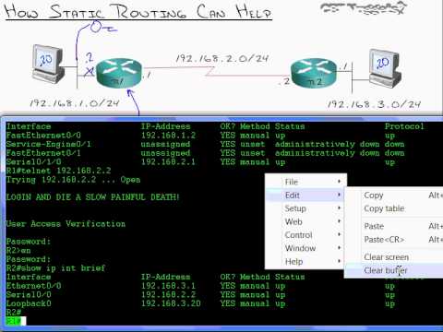Click the 'LOGIN AND DIE A SLOW PAINFUL DEATH!' banner
This screenshot has height=332, width=443.
[92, 197]
